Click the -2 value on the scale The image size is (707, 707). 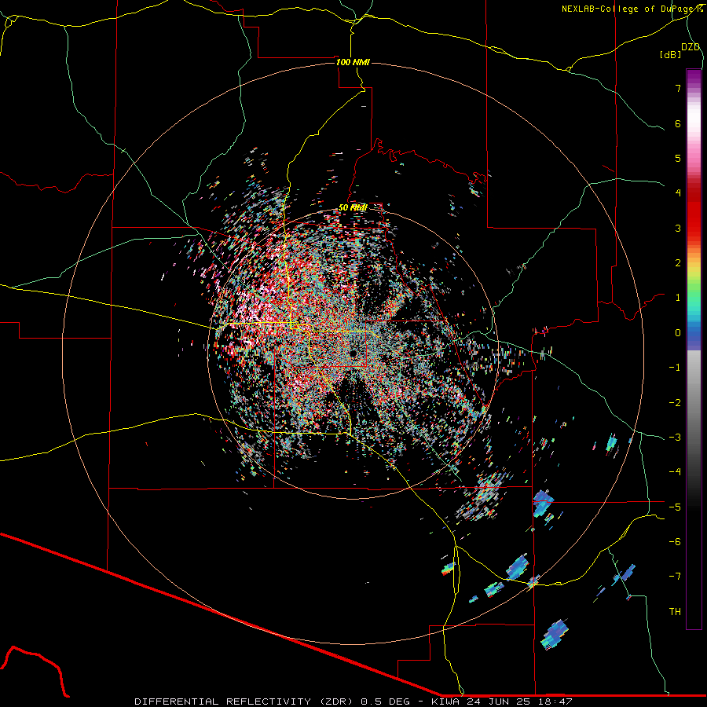(675, 403)
